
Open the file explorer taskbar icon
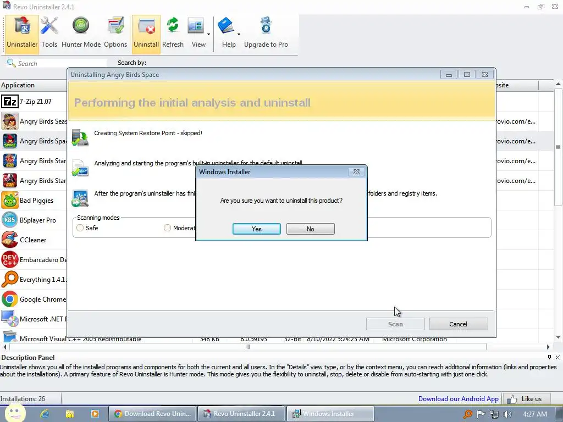pyautogui.click(x=70, y=414)
